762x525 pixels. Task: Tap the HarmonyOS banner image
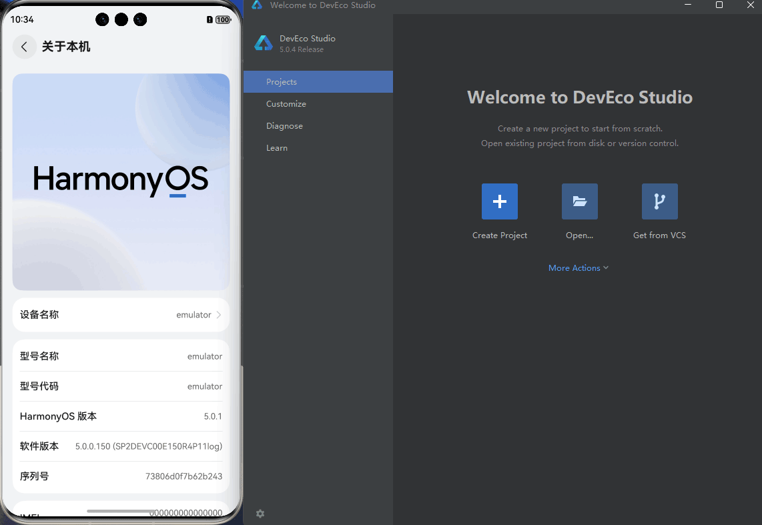[x=121, y=181]
